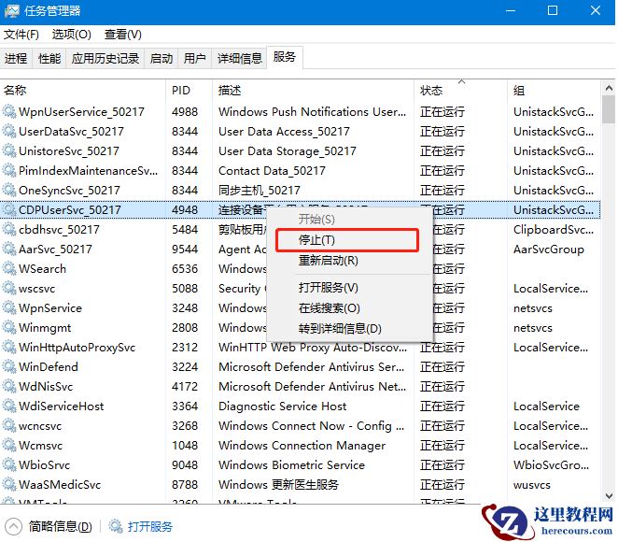
Task: Click the gear icon beside UserDataSvc_50217
Action: click(9, 132)
